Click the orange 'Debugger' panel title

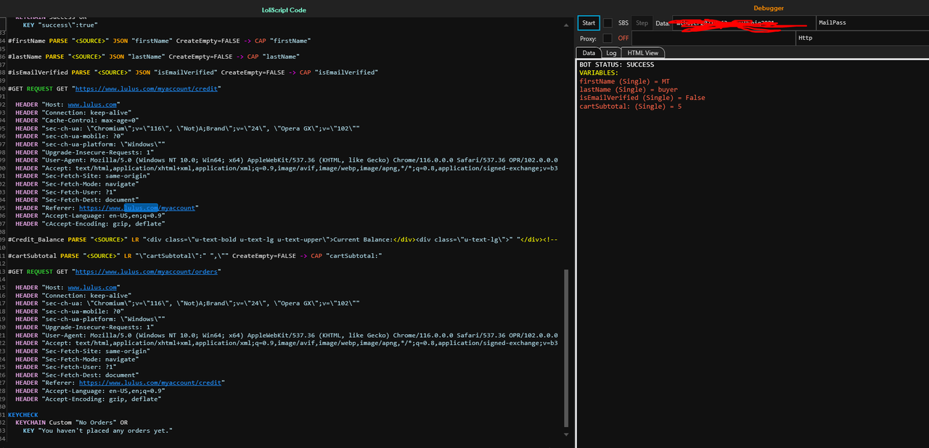(769, 8)
